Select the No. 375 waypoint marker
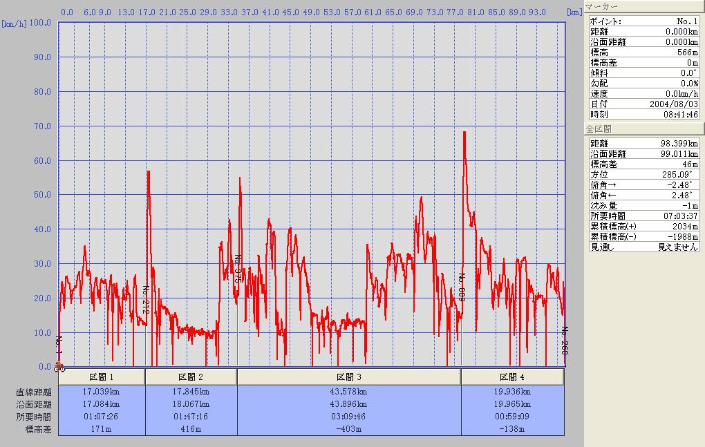This screenshot has width=705, height=447. (238, 268)
